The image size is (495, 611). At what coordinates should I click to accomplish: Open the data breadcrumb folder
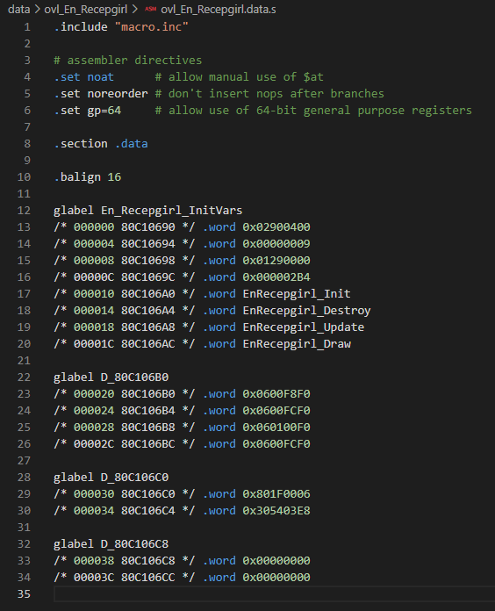19,10
